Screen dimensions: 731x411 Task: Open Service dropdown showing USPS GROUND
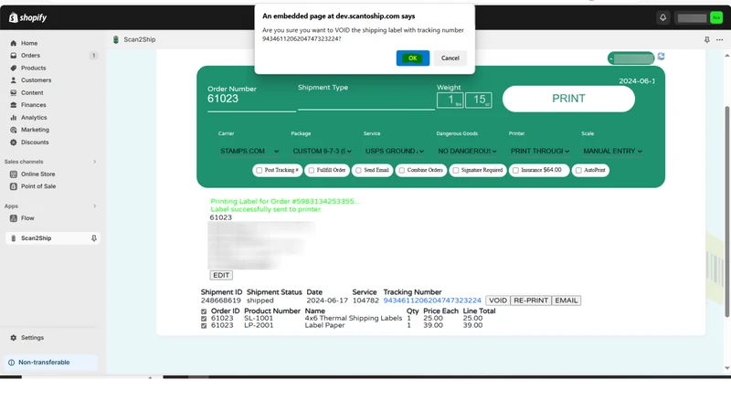395,151
